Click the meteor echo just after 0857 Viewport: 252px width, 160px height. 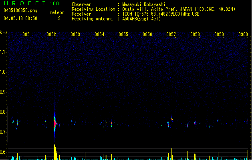(172, 119)
